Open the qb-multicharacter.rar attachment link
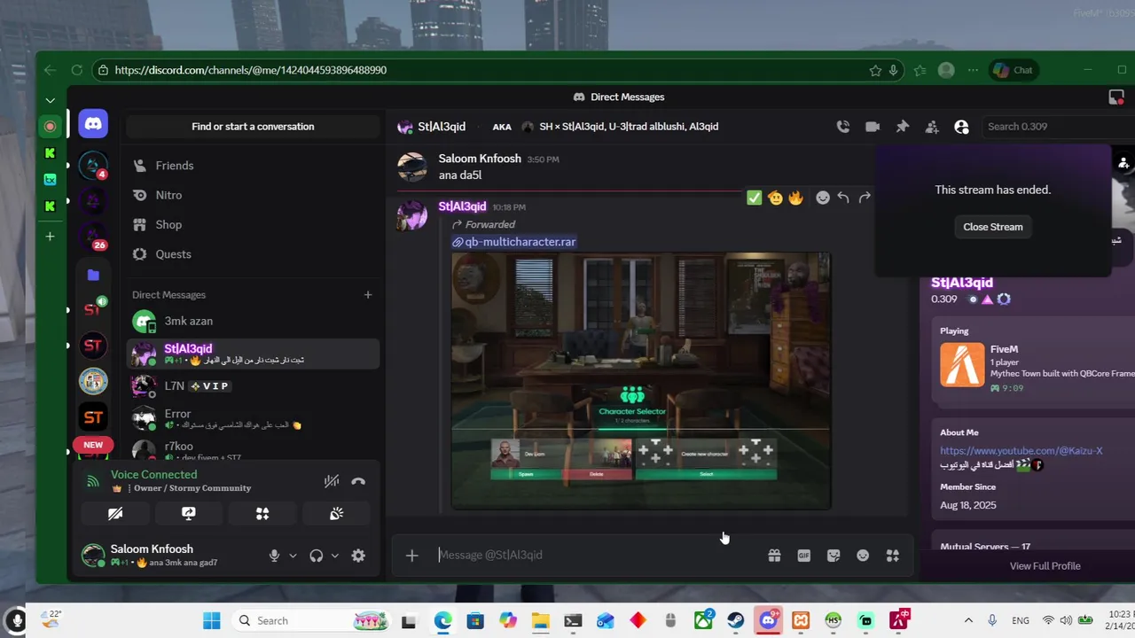 point(521,242)
